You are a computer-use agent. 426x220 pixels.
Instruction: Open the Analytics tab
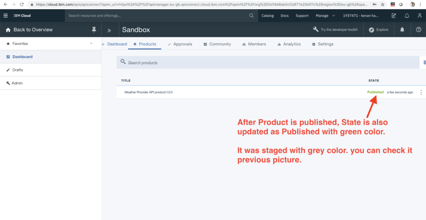[289, 44]
